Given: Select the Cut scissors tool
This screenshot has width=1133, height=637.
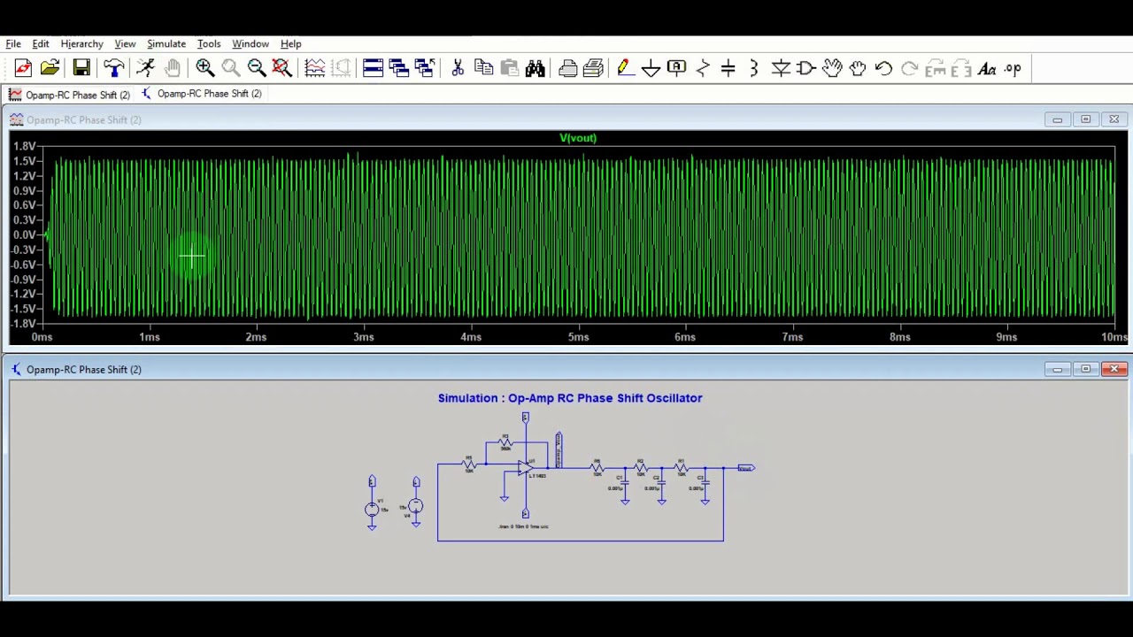Looking at the screenshot, I should pyautogui.click(x=458, y=68).
